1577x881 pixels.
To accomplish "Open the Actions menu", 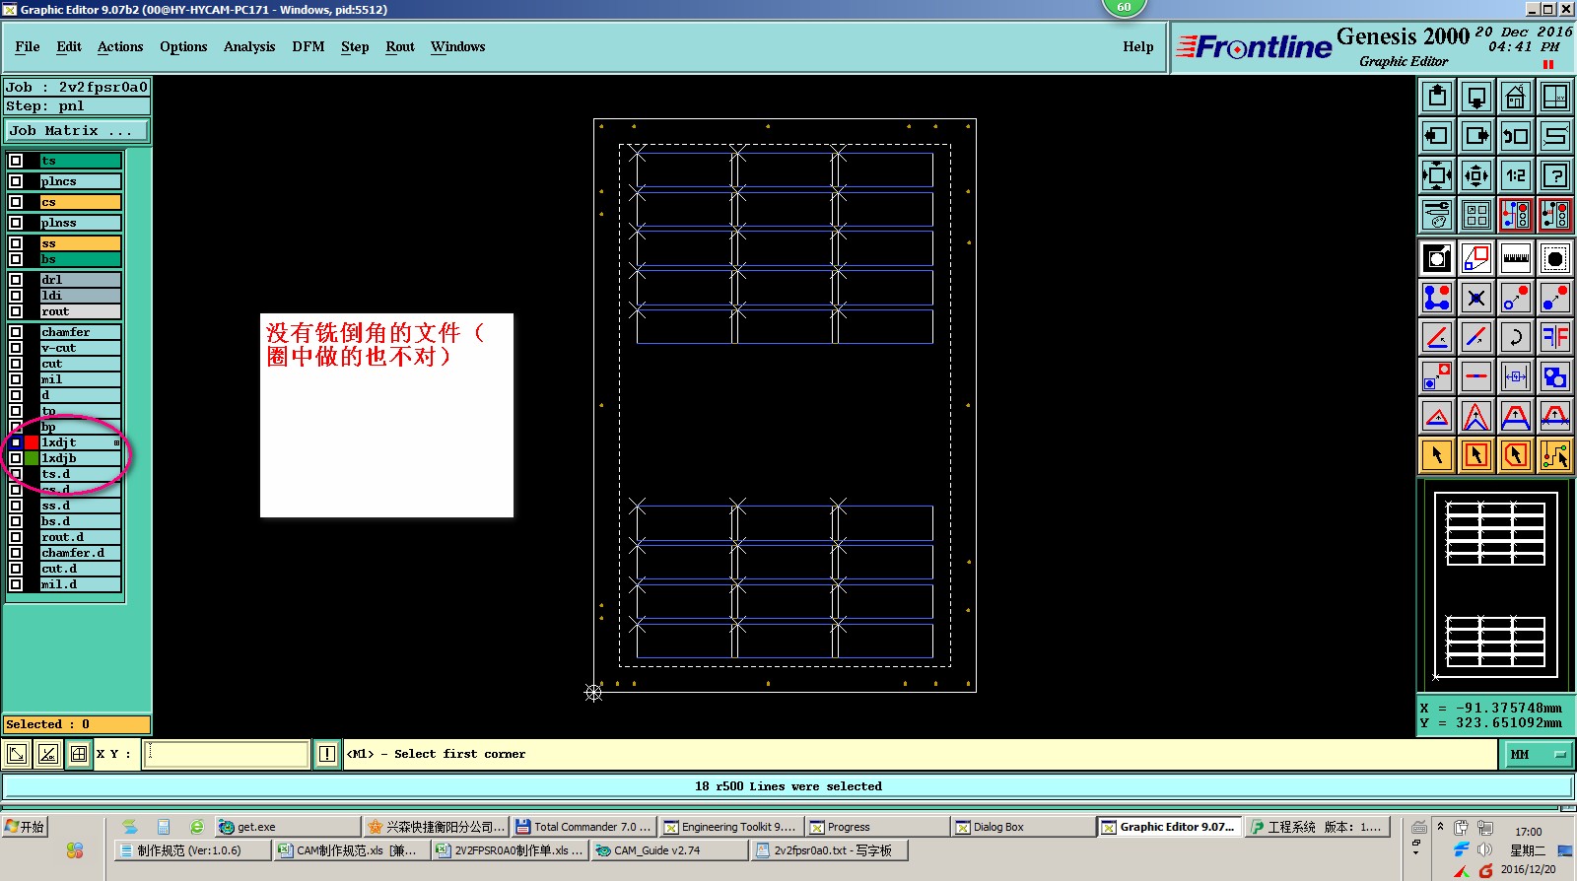I will 120,46.
